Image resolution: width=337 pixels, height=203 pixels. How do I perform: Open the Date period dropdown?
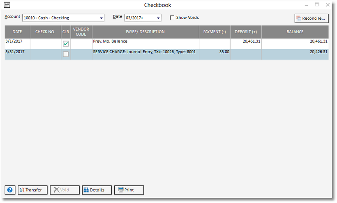(x=158, y=18)
